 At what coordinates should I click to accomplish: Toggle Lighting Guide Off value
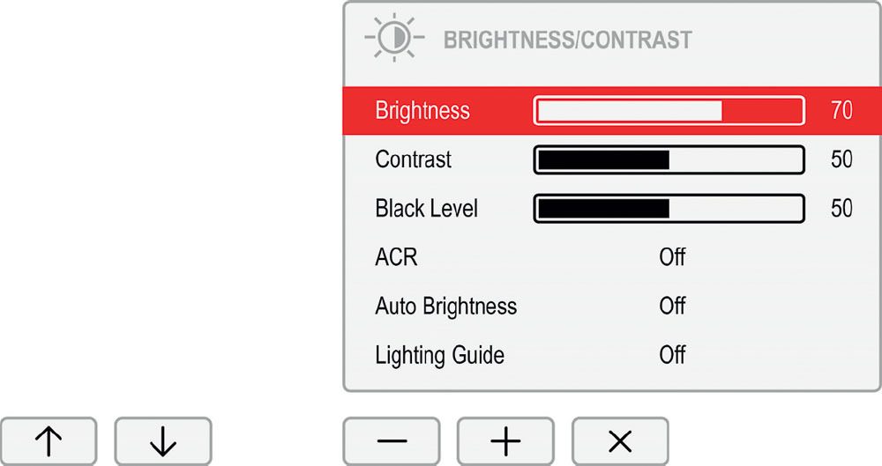[x=672, y=355]
